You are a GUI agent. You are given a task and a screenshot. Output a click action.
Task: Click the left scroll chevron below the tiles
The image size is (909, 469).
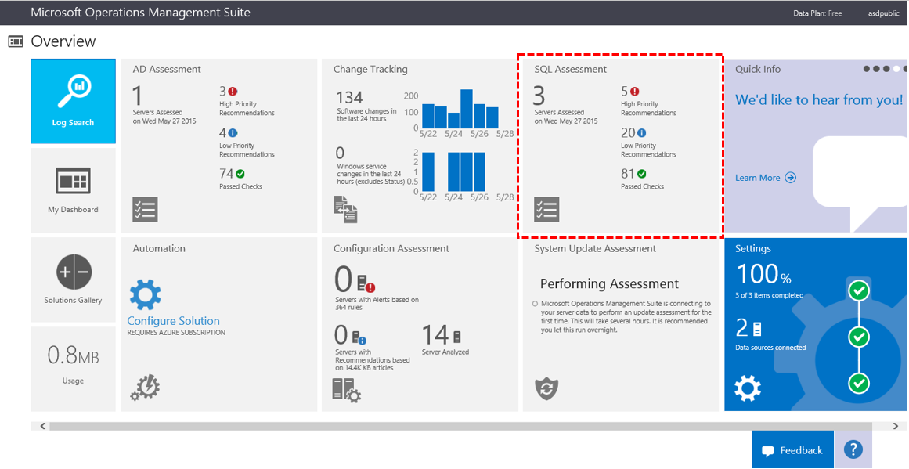point(42,425)
